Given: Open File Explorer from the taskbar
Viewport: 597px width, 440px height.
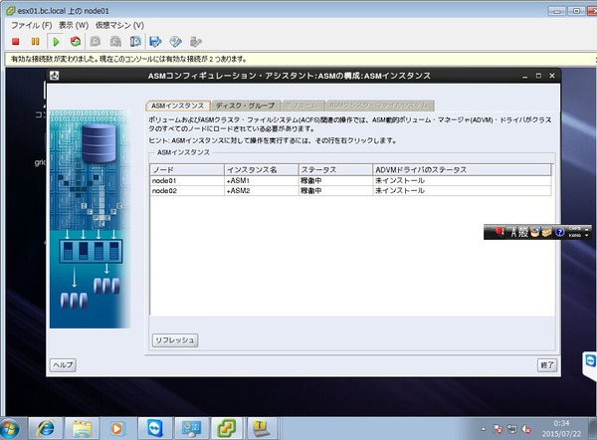Looking at the screenshot, I should coord(82,429).
